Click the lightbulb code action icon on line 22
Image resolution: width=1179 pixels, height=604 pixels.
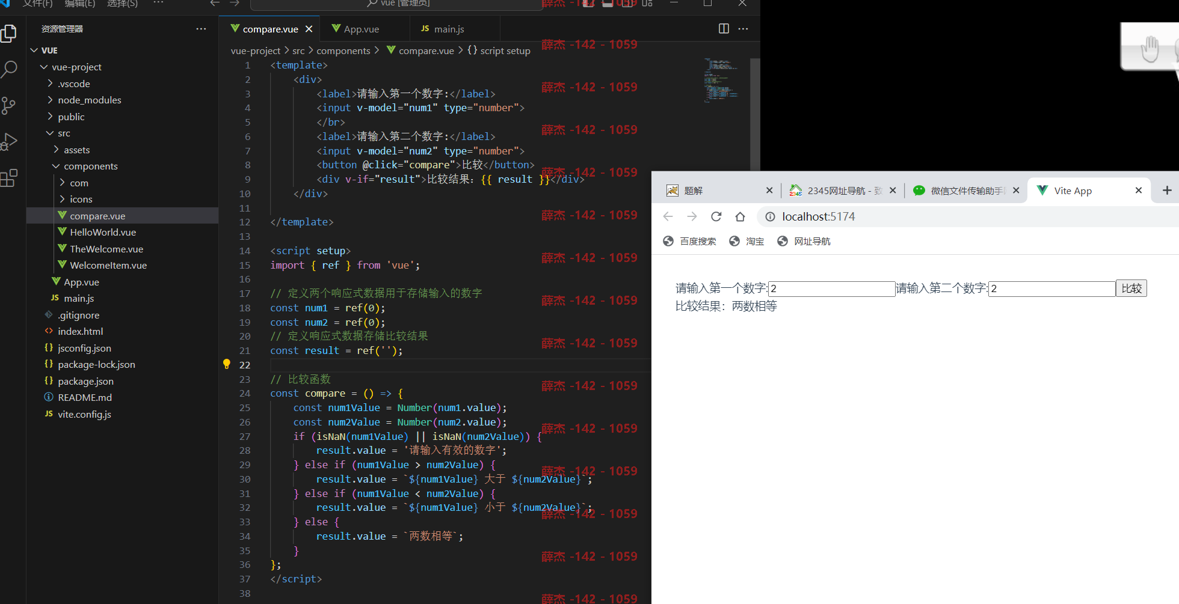(227, 364)
